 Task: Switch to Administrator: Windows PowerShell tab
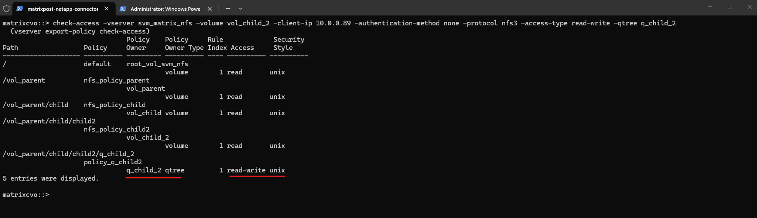pyautogui.click(x=165, y=9)
